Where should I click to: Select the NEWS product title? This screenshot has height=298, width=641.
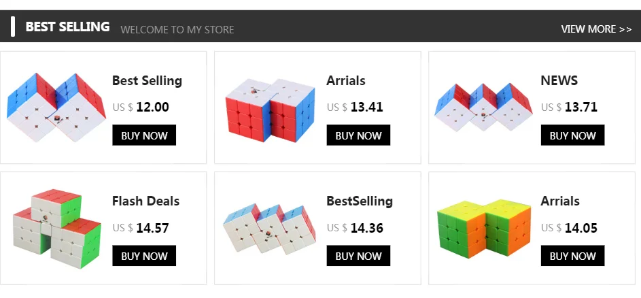pos(559,80)
